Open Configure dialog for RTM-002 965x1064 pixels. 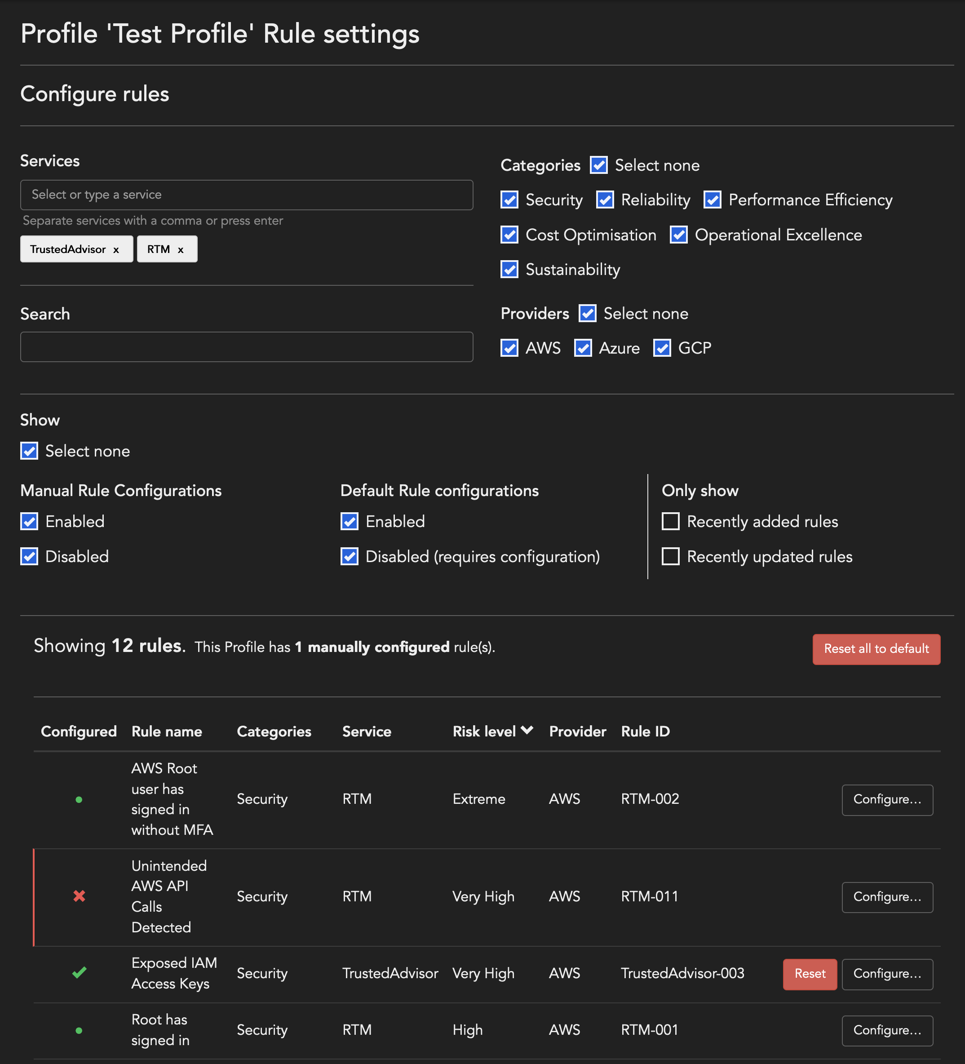[x=887, y=800]
